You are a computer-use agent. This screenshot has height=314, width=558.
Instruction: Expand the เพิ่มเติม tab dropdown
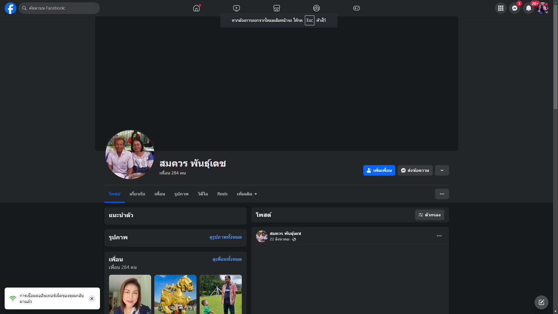point(247,194)
